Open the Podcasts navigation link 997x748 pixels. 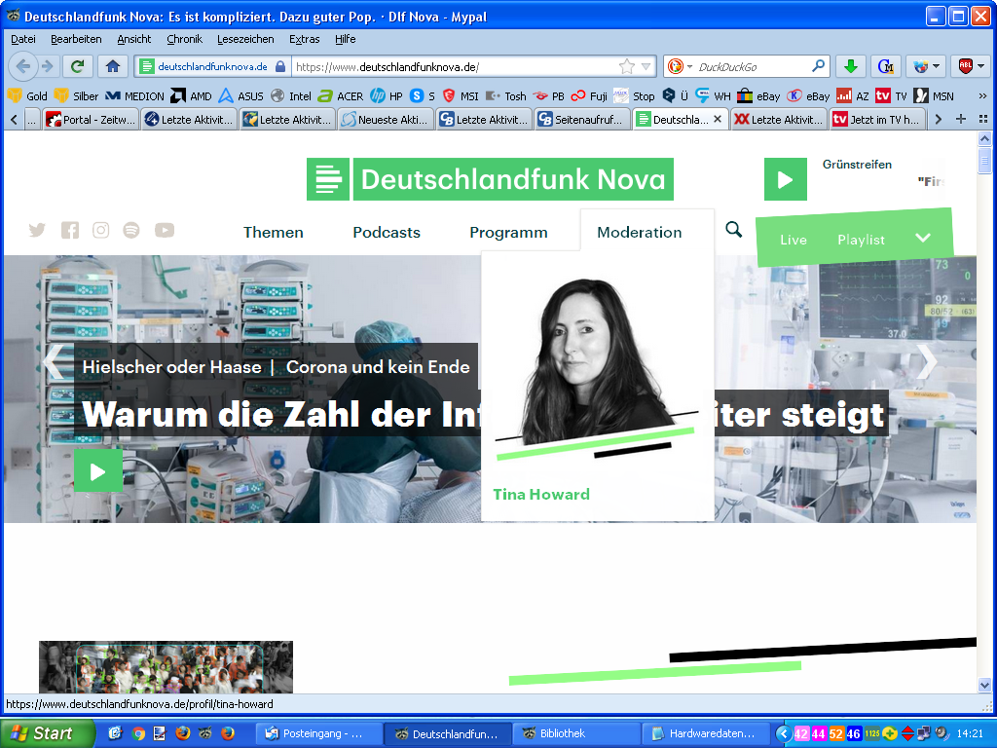click(x=387, y=232)
